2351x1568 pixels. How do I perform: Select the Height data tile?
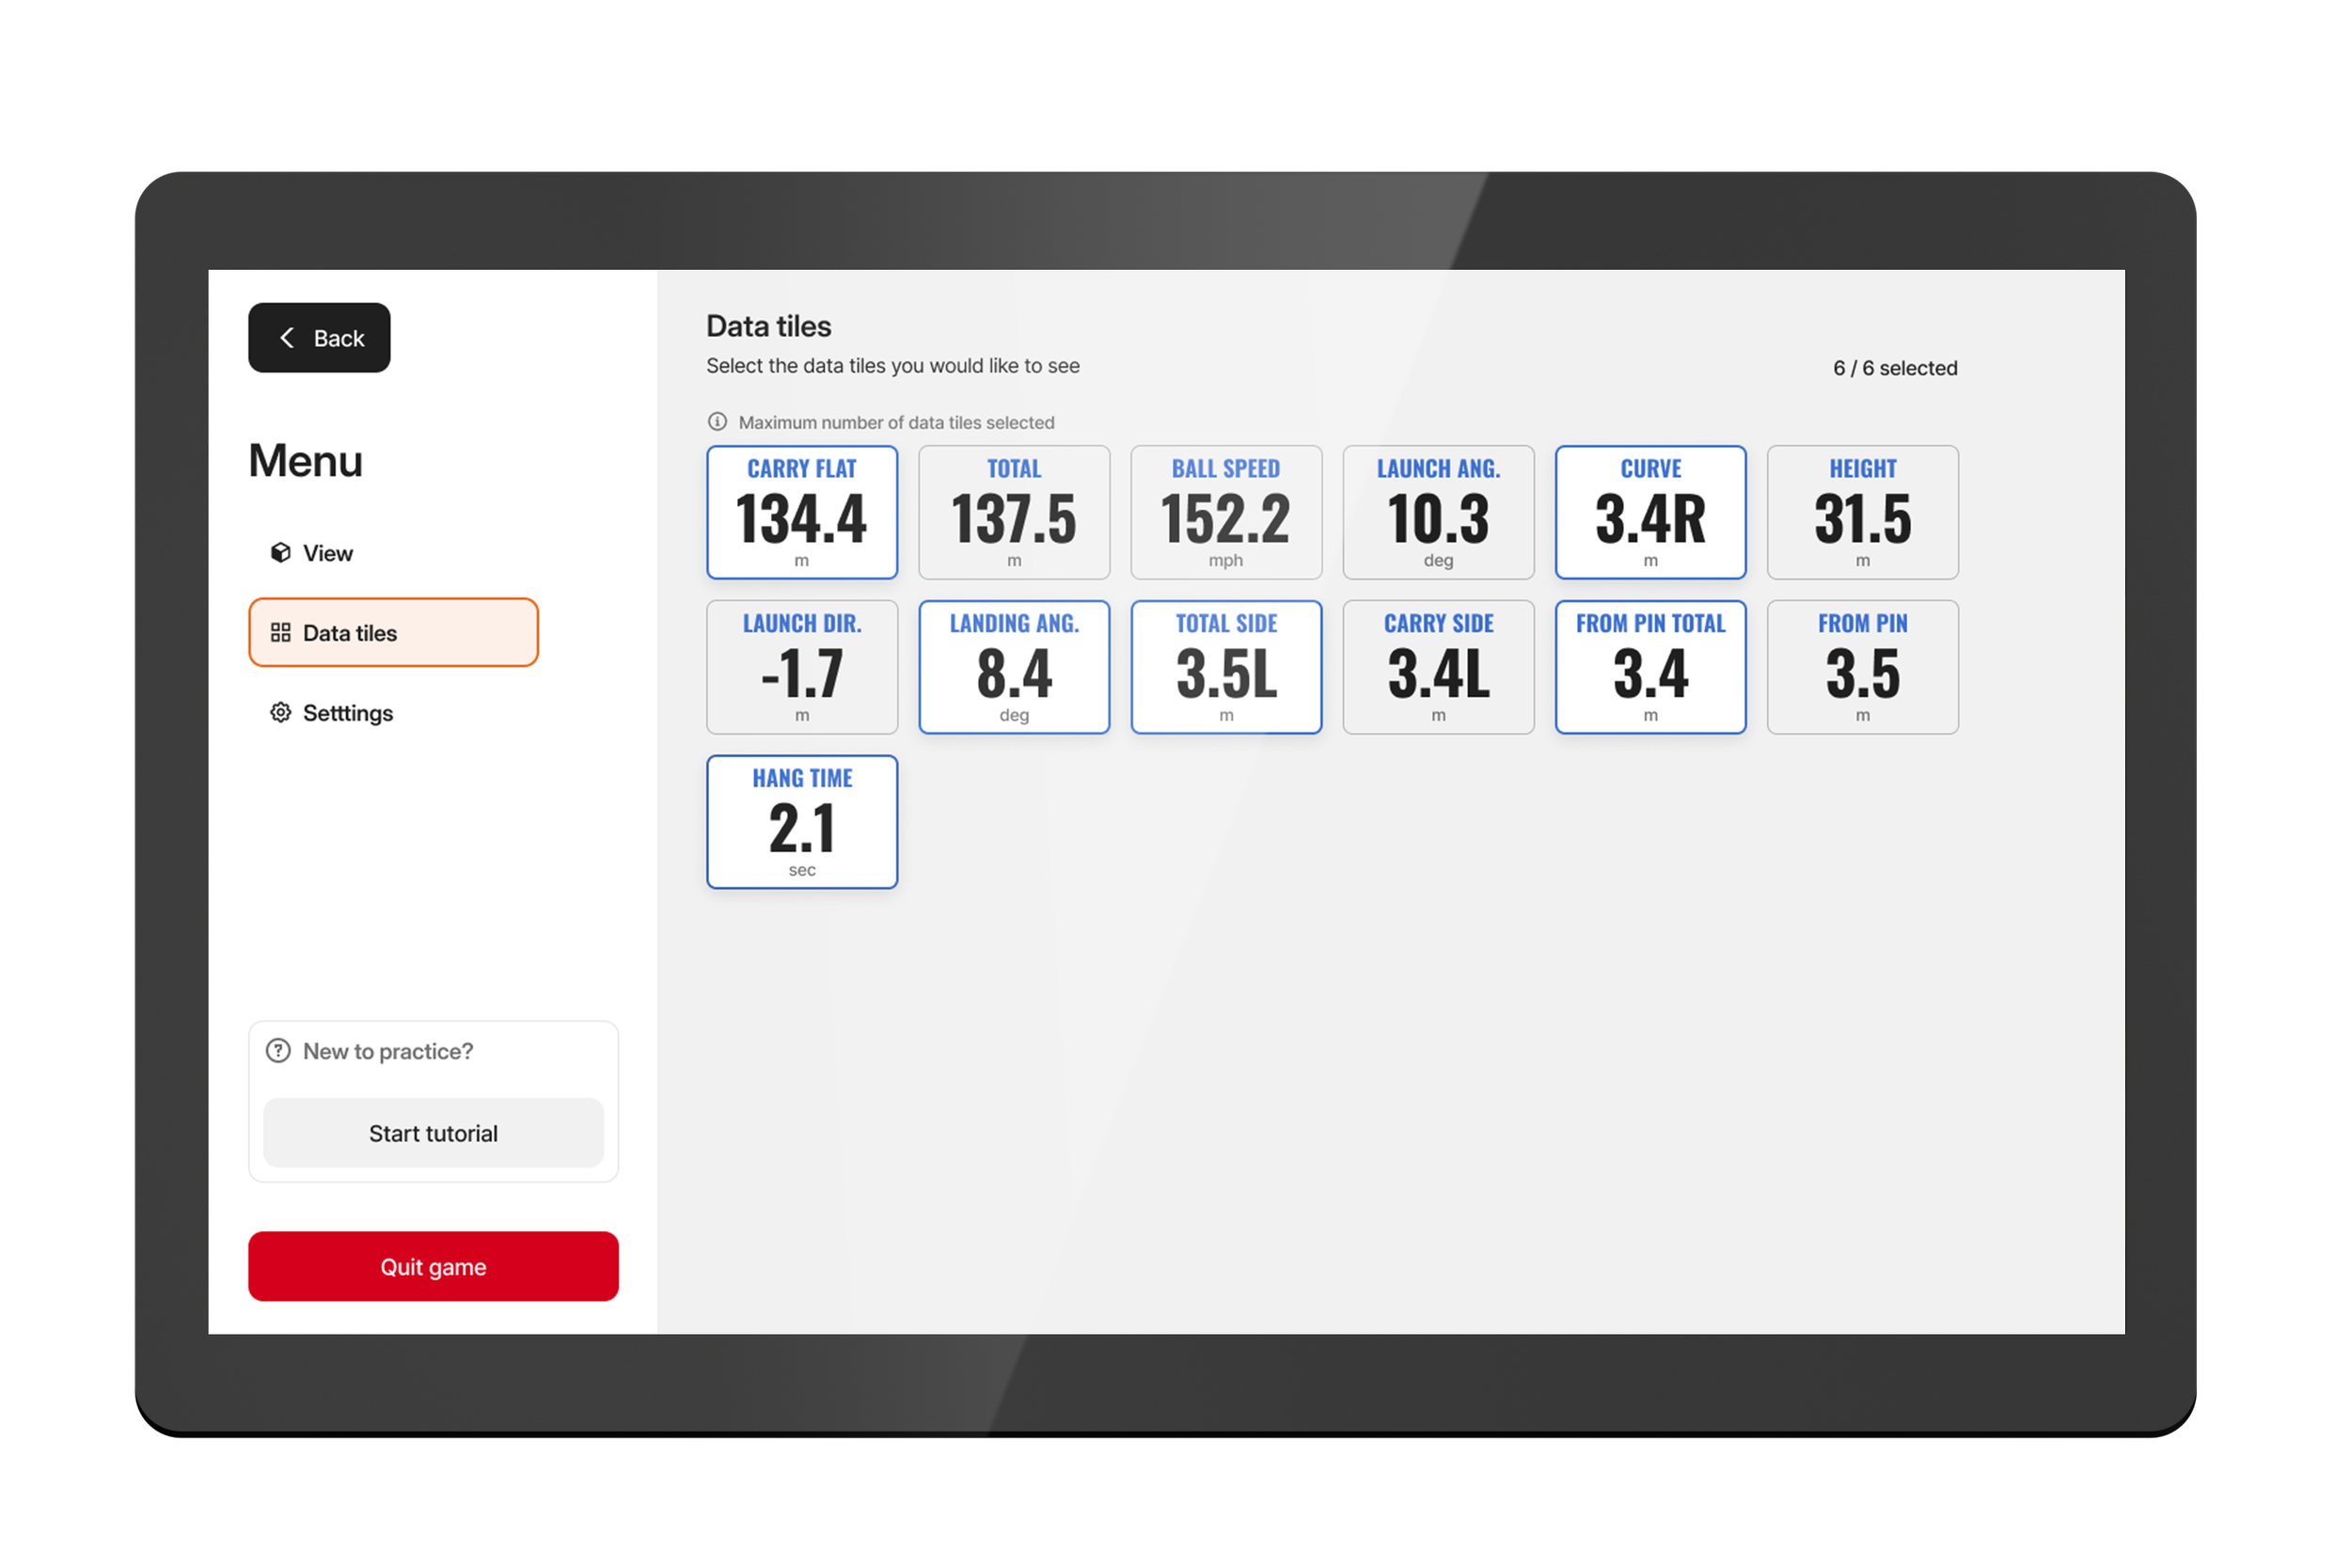[x=1862, y=512]
